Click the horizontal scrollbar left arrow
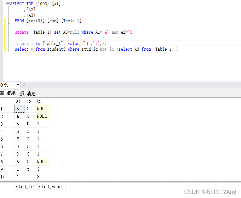Image resolution: width=241 pixels, height=198 pixels. (x=24, y=85)
